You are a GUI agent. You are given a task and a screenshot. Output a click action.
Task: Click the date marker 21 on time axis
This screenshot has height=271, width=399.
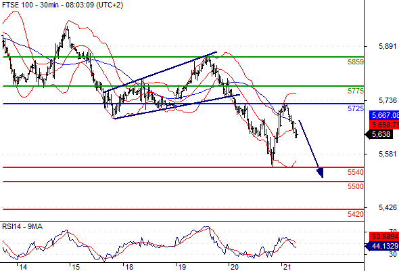coord(287,267)
